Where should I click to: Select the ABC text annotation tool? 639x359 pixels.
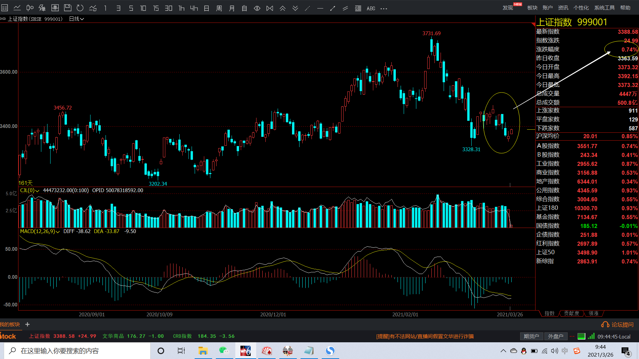point(371,8)
